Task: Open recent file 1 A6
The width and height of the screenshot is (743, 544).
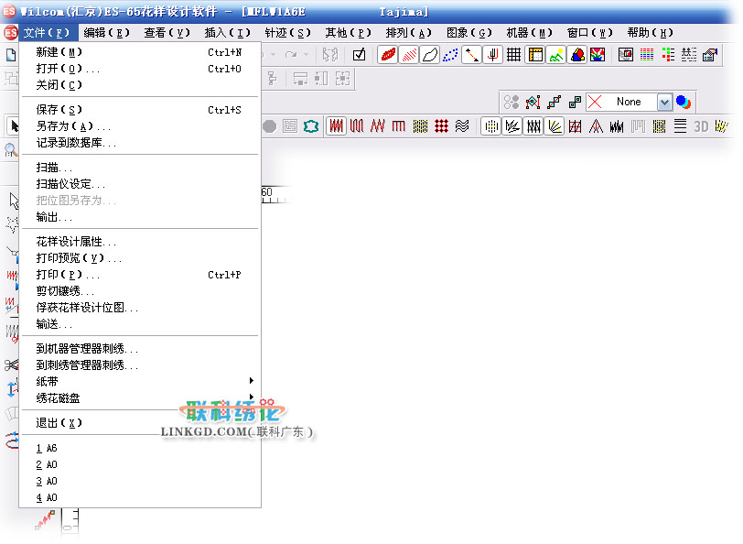Action: (47, 449)
